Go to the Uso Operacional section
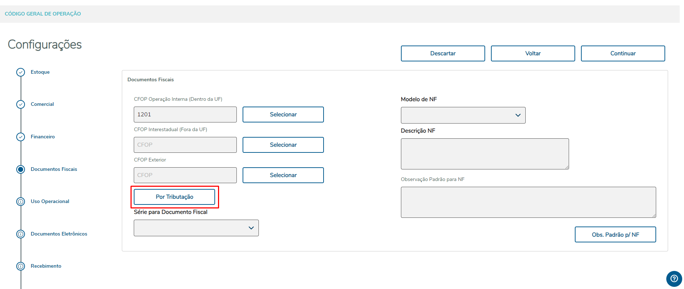The height and width of the screenshot is (289, 684). [x=50, y=202]
